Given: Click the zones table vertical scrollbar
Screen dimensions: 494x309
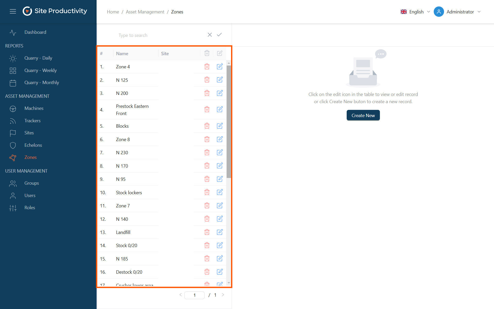Looking at the screenshot, I should pyautogui.click(x=229, y=121).
